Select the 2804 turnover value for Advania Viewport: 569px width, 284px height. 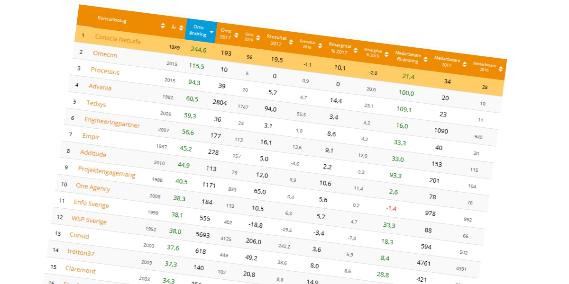[220, 102]
